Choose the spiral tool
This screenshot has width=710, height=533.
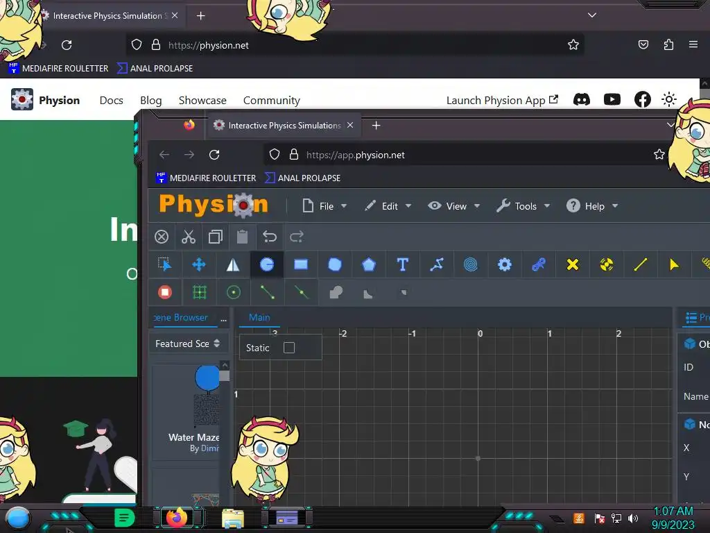[471, 264]
